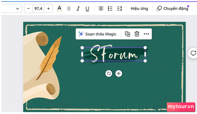Click the bottom-left resize handle of the text box

point(82,61)
